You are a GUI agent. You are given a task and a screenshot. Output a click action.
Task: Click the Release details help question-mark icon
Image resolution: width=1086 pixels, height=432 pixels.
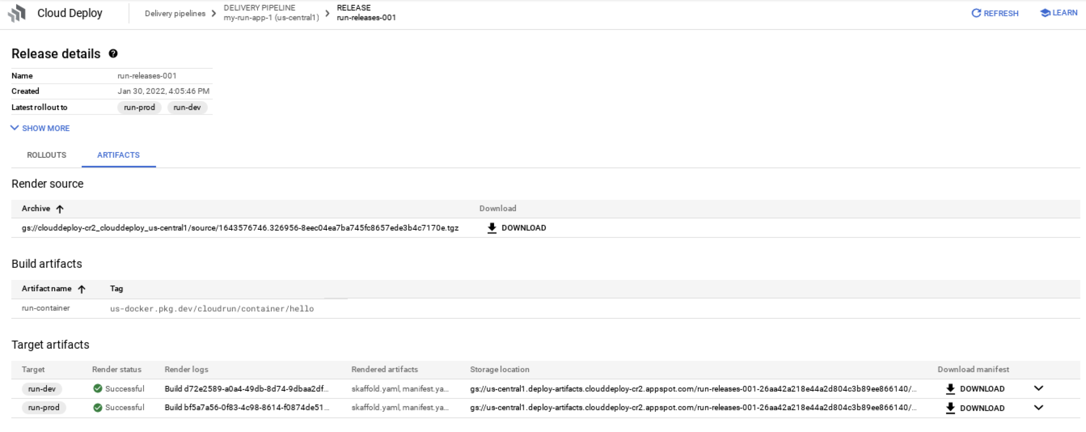pyautogui.click(x=113, y=53)
